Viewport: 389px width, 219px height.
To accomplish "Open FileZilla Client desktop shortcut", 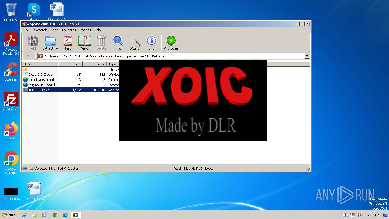I will [11, 102].
